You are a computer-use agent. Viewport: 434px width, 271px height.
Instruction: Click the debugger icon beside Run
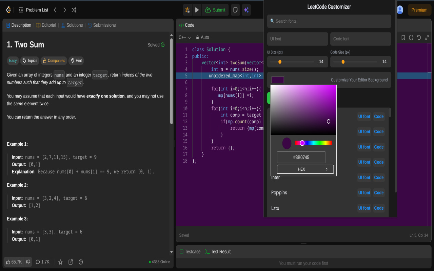tap(187, 10)
